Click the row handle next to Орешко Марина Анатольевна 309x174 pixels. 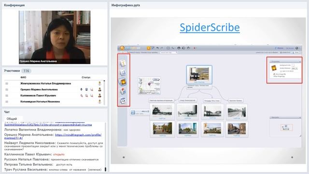7,89
